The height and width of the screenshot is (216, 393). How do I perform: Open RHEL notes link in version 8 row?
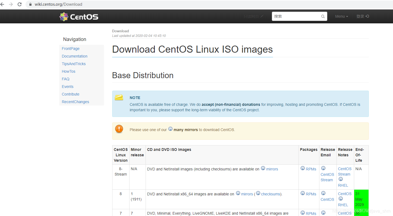tap(343, 205)
